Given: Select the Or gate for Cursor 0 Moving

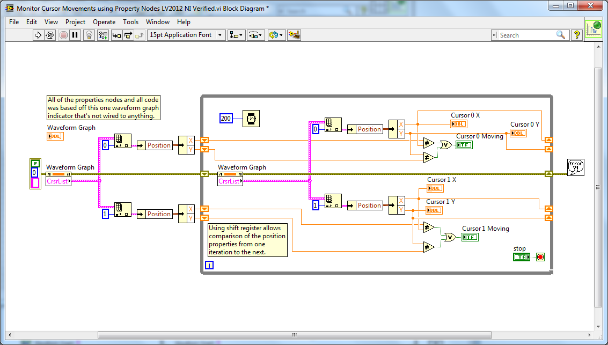Looking at the screenshot, I should coord(446,145).
